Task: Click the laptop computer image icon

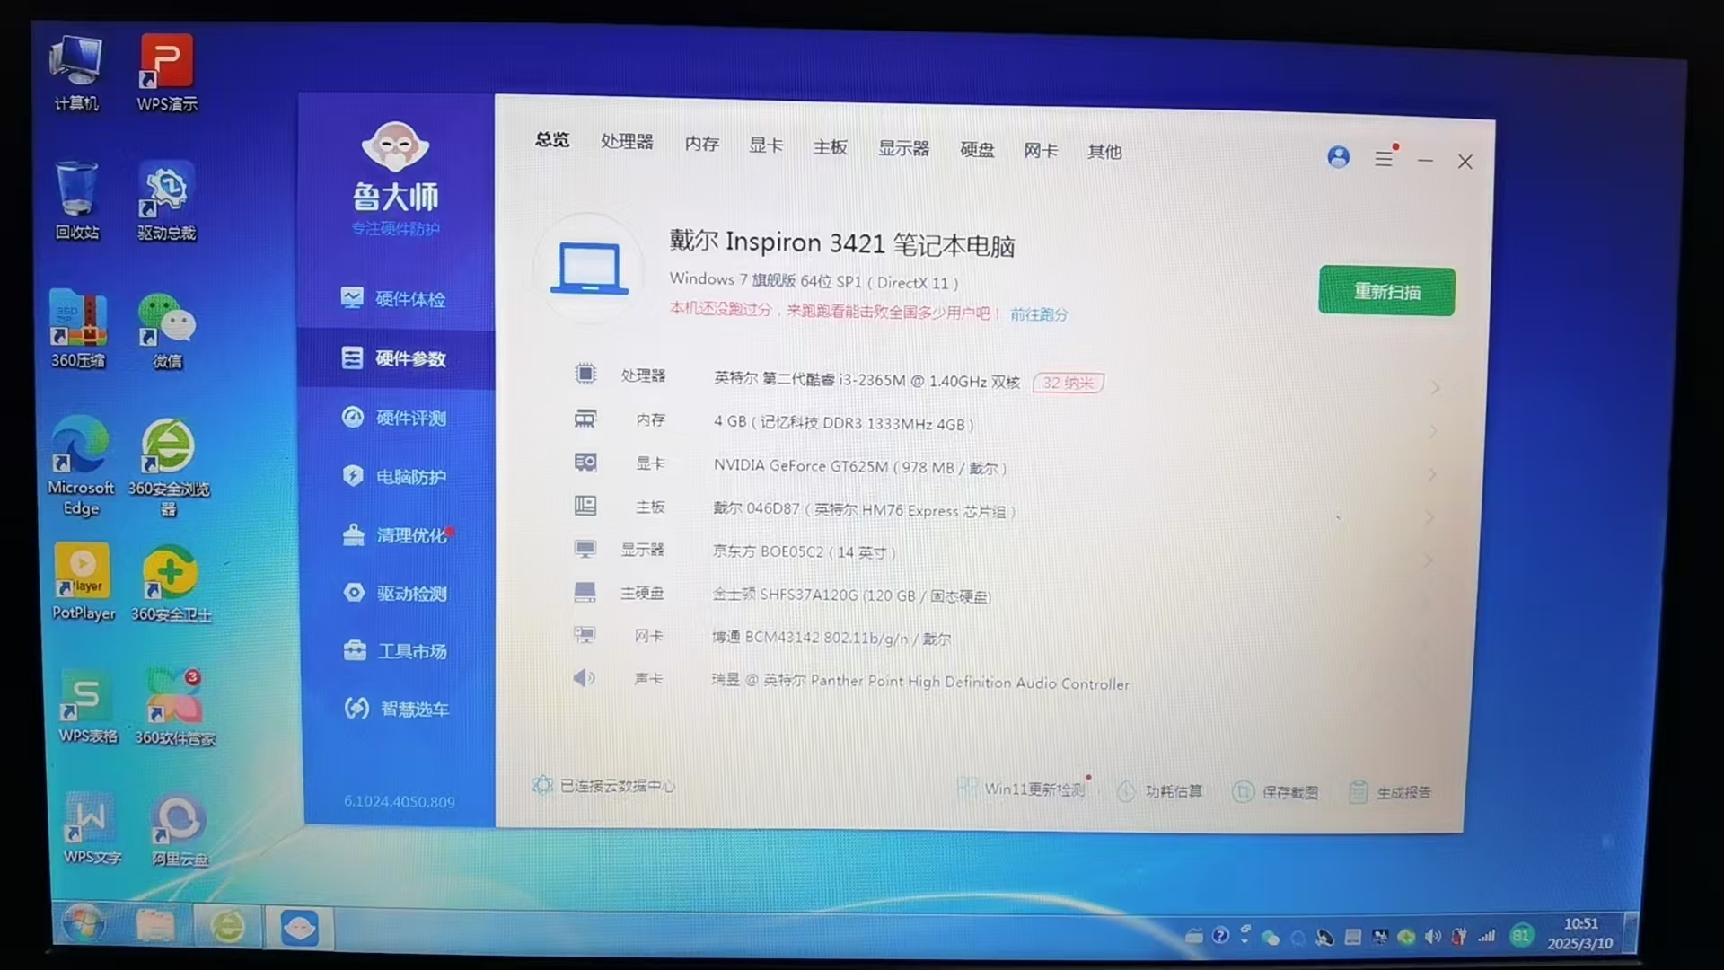Action: [x=589, y=268]
